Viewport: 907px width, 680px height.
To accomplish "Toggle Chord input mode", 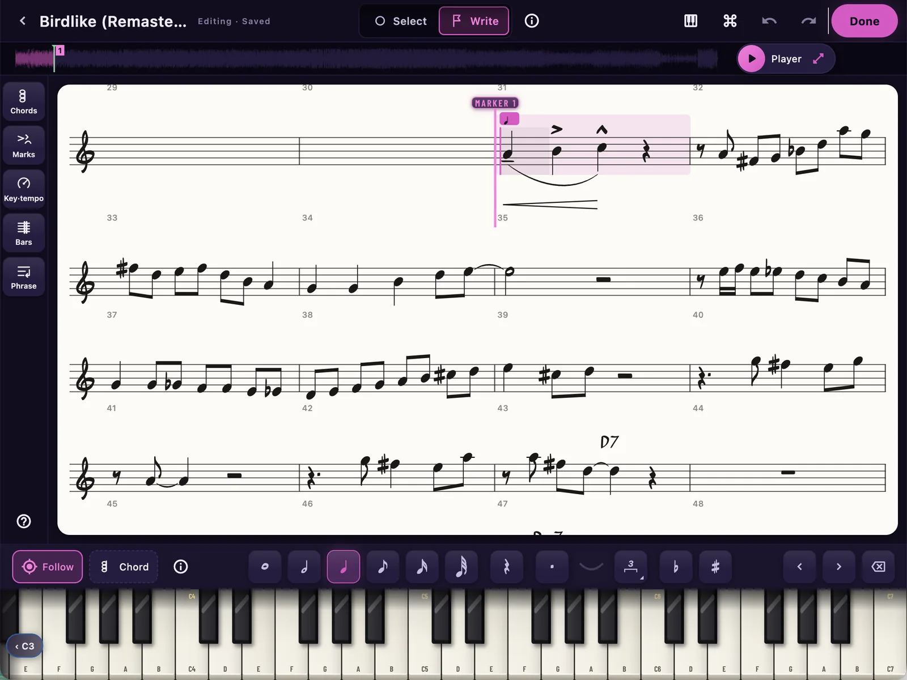I will [124, 567].
